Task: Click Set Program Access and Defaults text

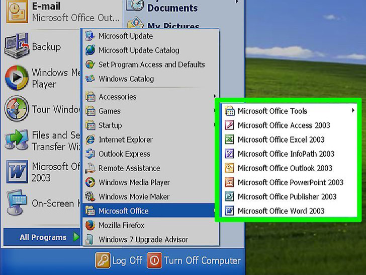Action: click(x=151, y=64)
